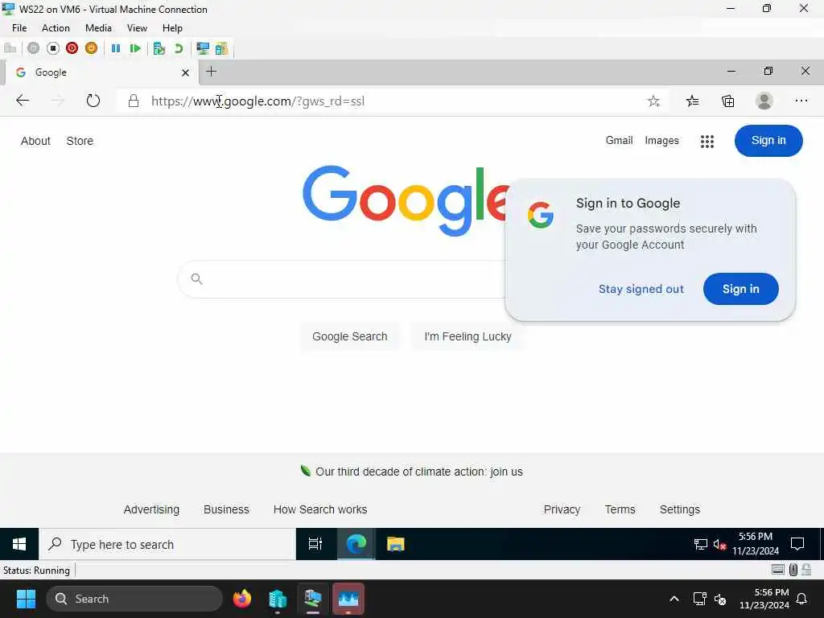Open the Images link
This screenshot has width=824, height=618.
[x=661, y=140]
